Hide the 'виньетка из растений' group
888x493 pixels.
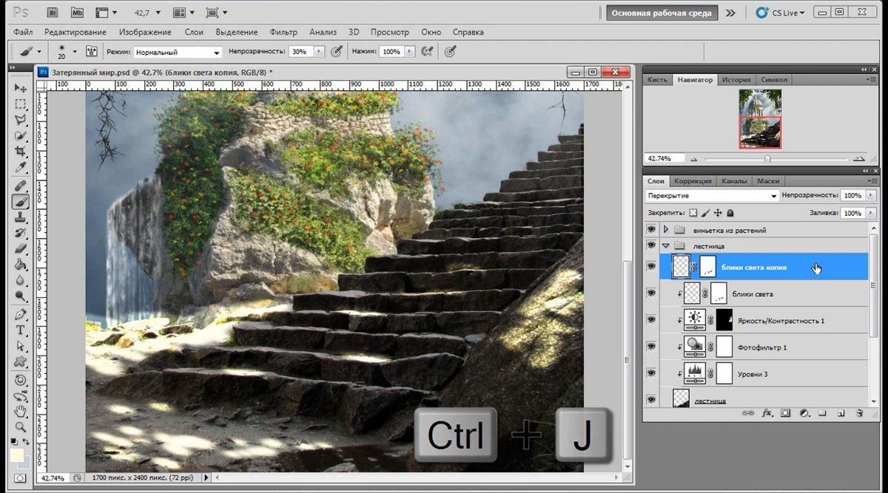[651, 230]
